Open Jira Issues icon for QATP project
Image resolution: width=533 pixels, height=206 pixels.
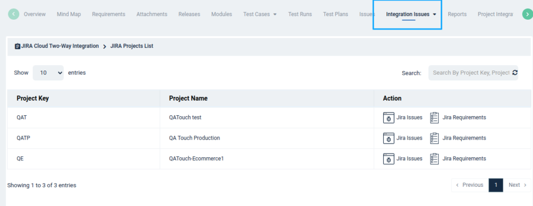click(388, 138)
